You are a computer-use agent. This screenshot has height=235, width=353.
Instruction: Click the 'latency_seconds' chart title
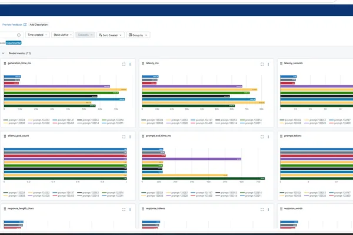pos(294,63)
